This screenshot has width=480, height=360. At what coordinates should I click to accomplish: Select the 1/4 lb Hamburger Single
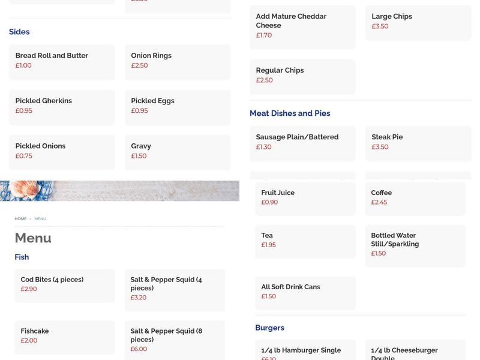click(303, 353)
